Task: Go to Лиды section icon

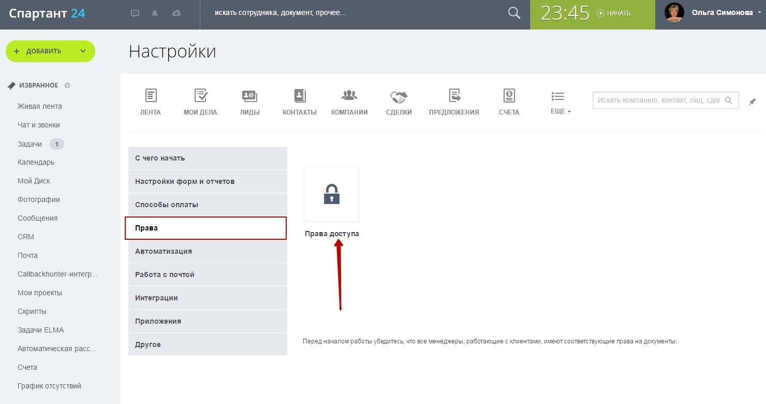Action: (x=249, y=96)
